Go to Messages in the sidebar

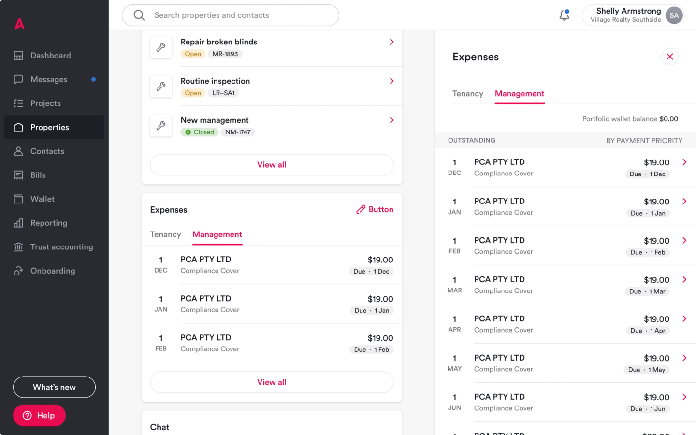49,79
